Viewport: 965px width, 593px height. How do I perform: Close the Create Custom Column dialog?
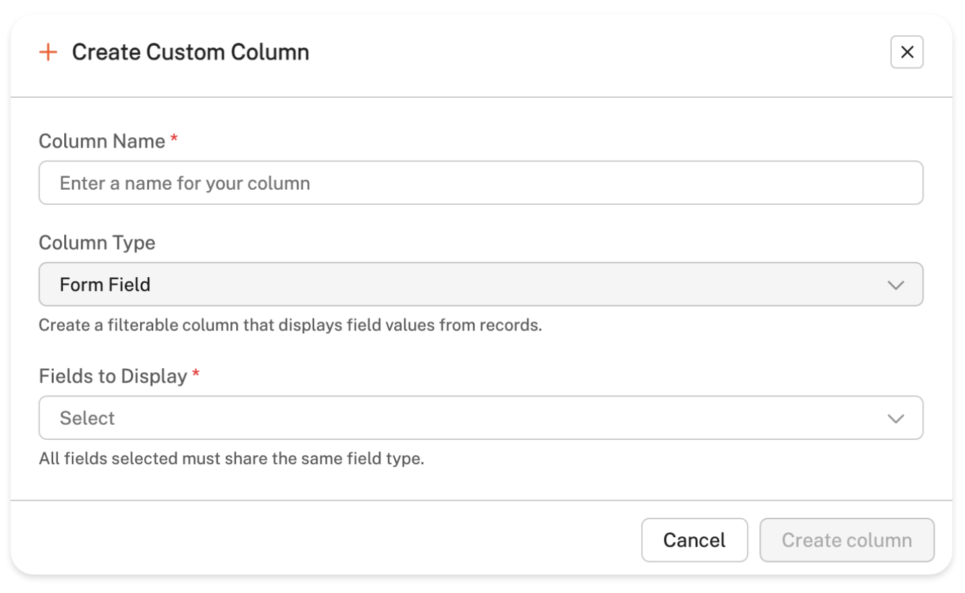point(906,52)
